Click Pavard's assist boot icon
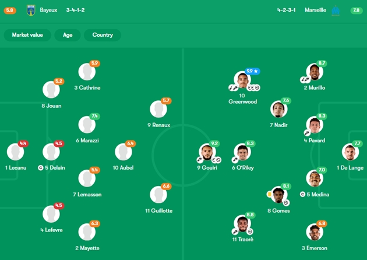The width and height of the screenshot is (367, 260). tap(307, 133)
